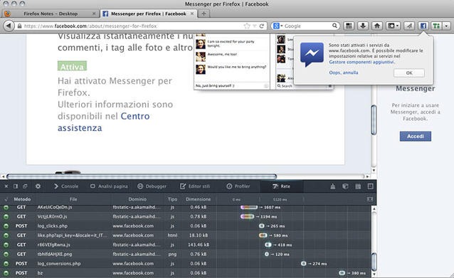454x278 pixels.
Task: Select the like.php request row
Action: click(x=185, y=235)
